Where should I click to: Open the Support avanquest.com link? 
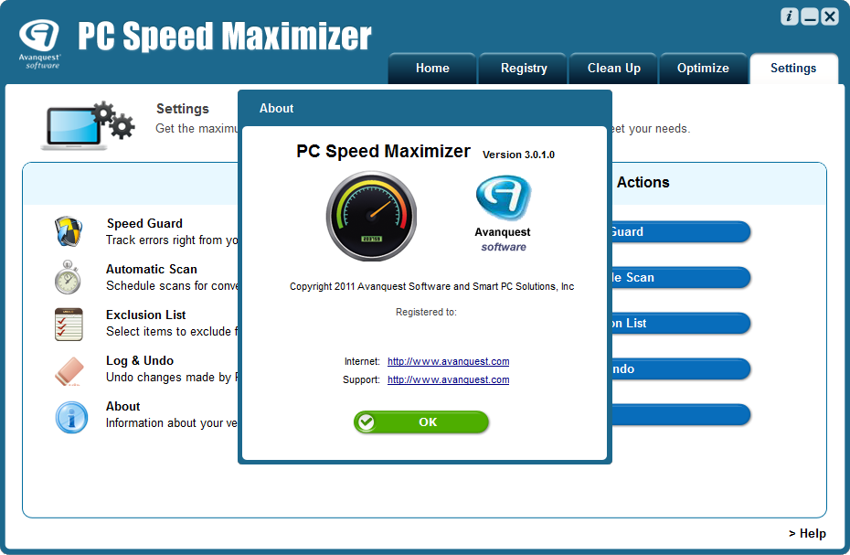[x=449, y=379]
